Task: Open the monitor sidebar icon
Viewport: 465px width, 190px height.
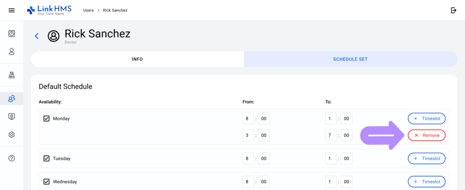Action: tap(11, 117)
